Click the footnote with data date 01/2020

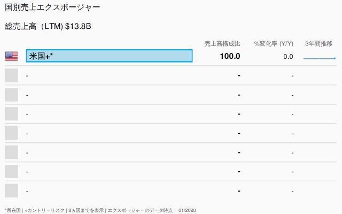[x=100, y=210]
